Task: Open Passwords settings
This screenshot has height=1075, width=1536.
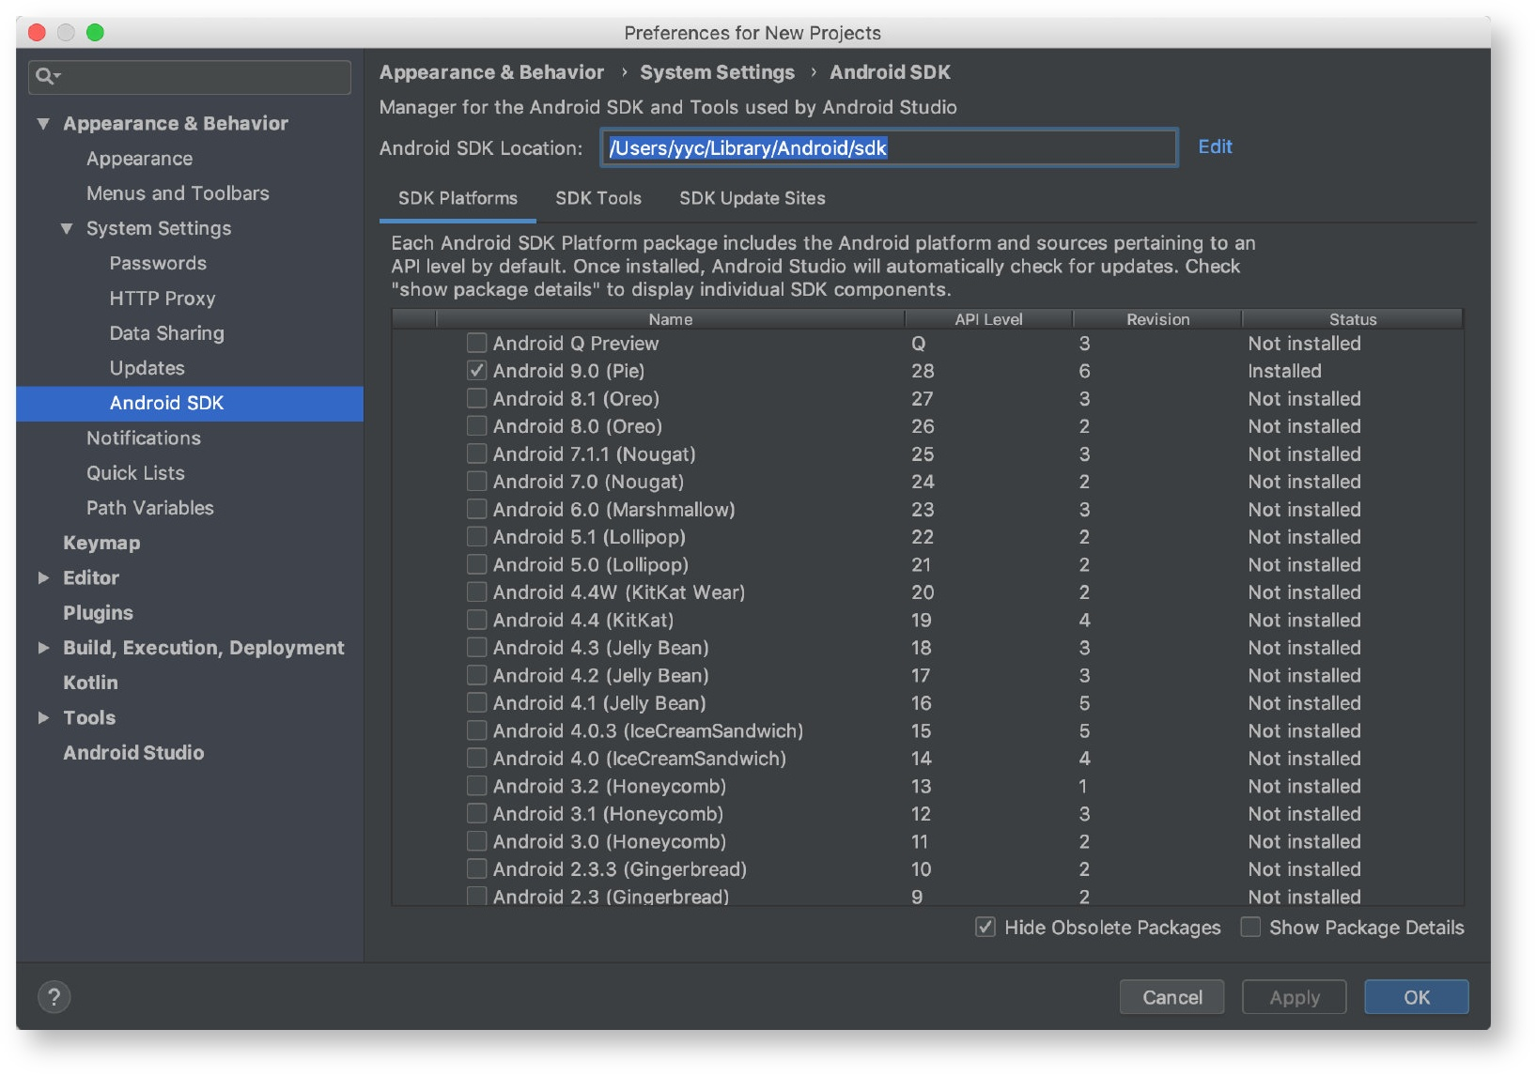Action: [x=158, y=263]
